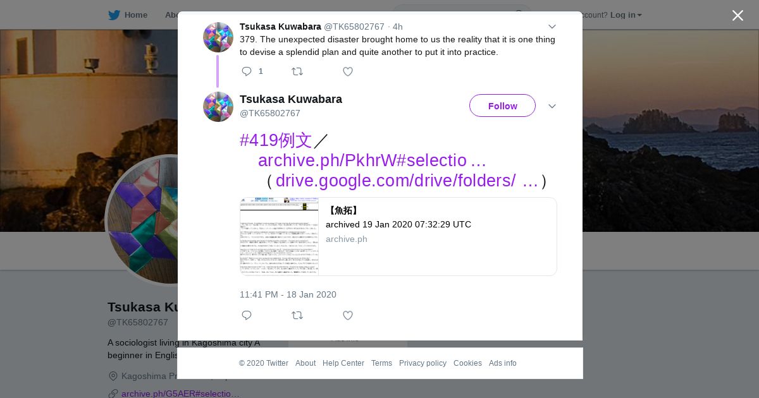
Task: Click Tsukasa Kuwabara's avatar in main tweet
Action: point(218,107)
